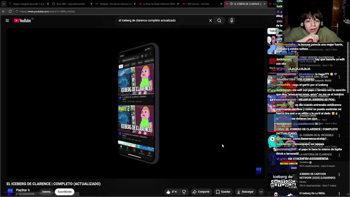The width and height of the screenshot is (350, 197).
Task: Open the PlayStar channel name link
Action: point(21,190)
